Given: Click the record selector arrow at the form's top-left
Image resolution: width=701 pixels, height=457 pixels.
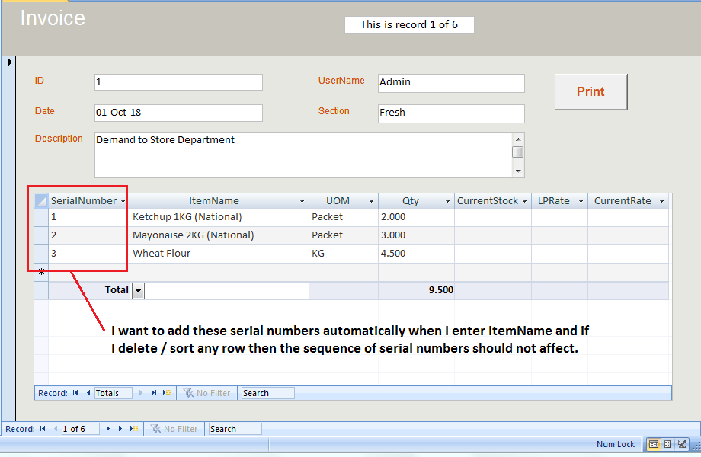Looking at the screenshot, I should (9, 62).
